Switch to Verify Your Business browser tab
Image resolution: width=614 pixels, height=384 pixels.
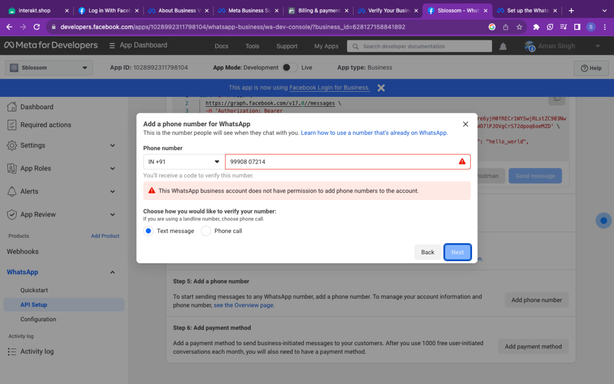pyautogui.click(x=388, y=11)
